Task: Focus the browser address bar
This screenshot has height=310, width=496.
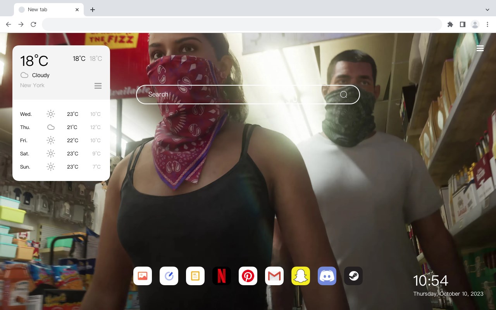Action: pos(242,24)
